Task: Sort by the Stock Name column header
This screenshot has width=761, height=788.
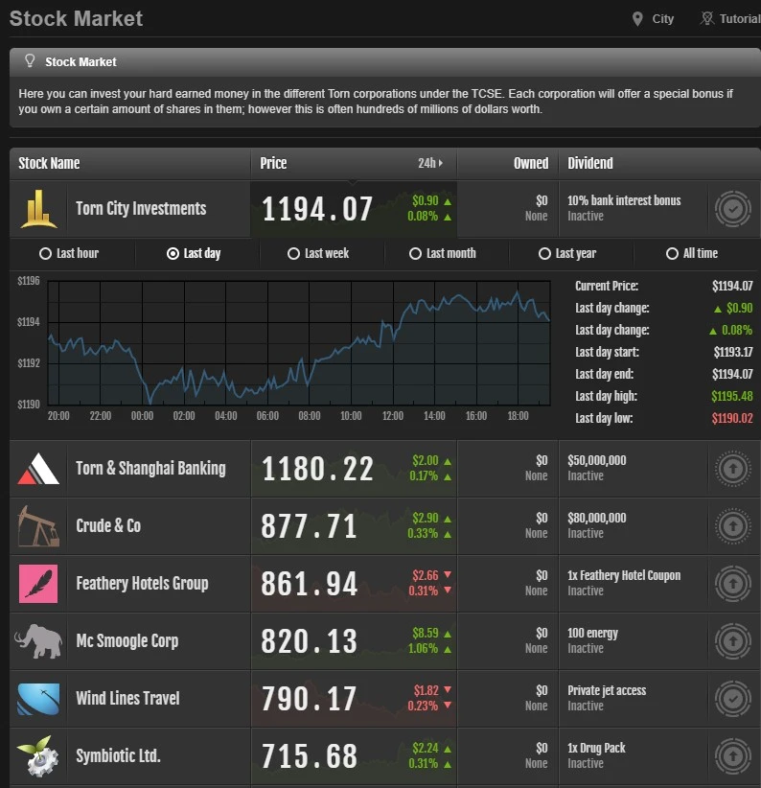Action: pos(49,163)
